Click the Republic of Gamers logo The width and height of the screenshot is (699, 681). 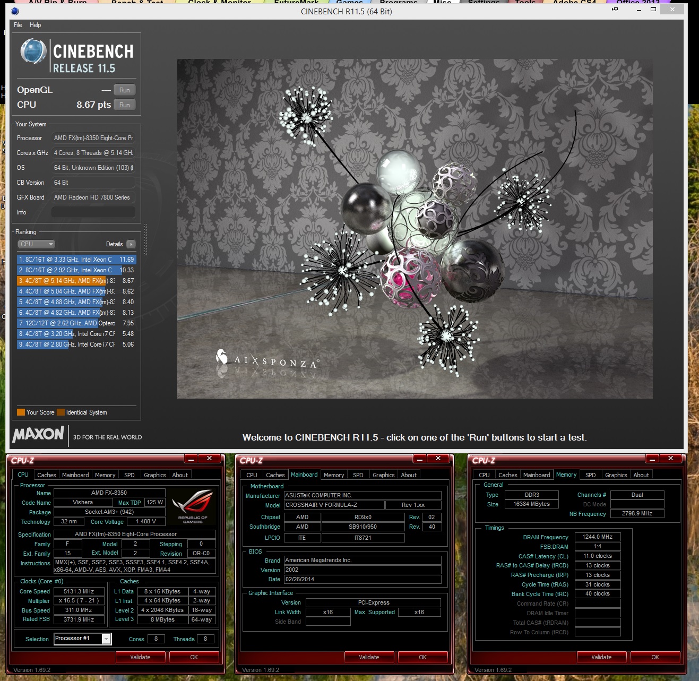pos(193,506)
